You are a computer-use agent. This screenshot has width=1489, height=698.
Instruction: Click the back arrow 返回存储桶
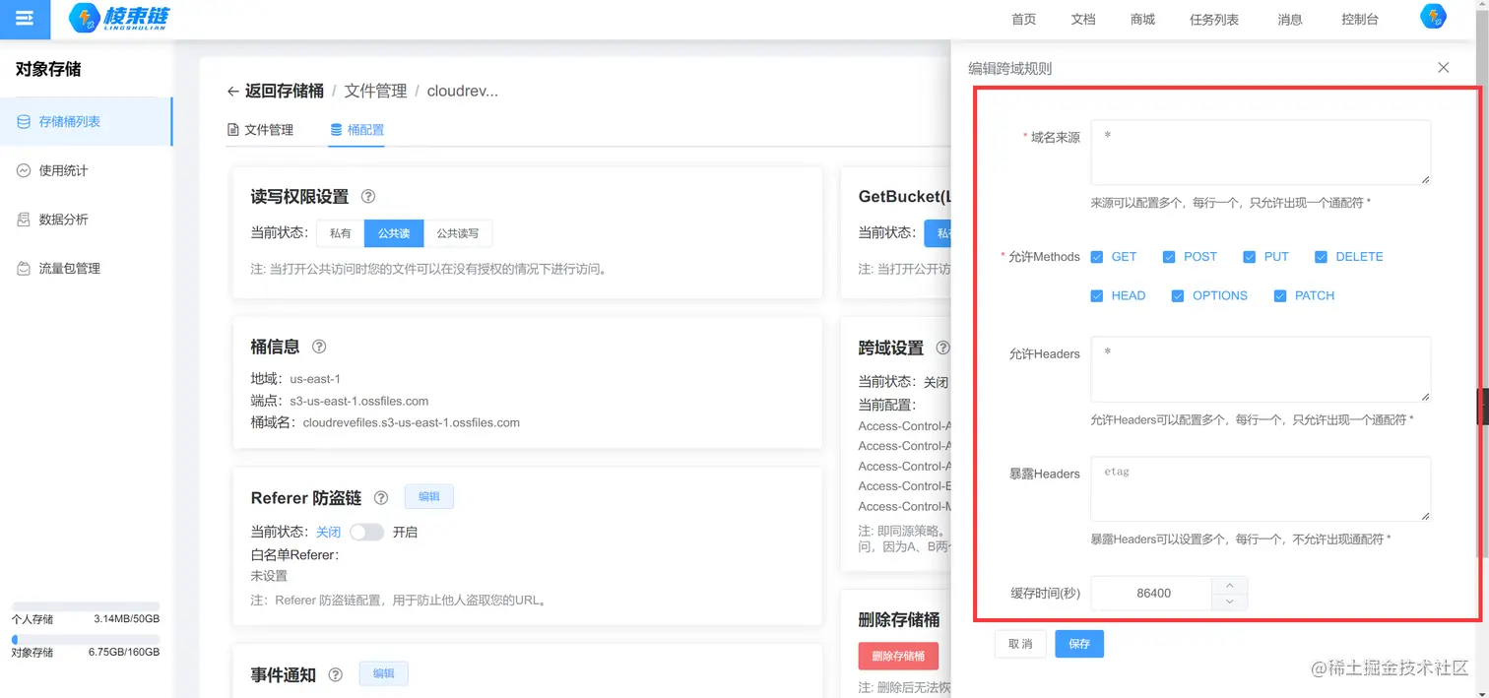tap(232, 92)
